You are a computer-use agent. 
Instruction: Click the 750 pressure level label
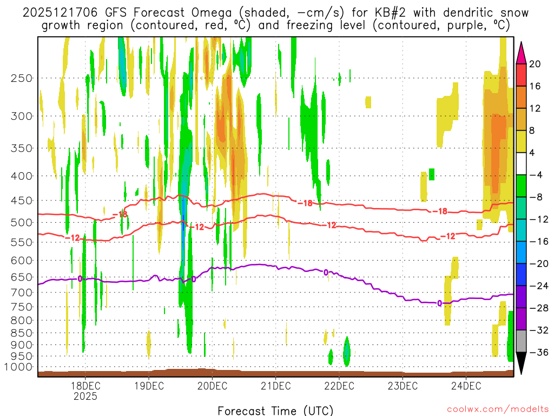[22, 307]
